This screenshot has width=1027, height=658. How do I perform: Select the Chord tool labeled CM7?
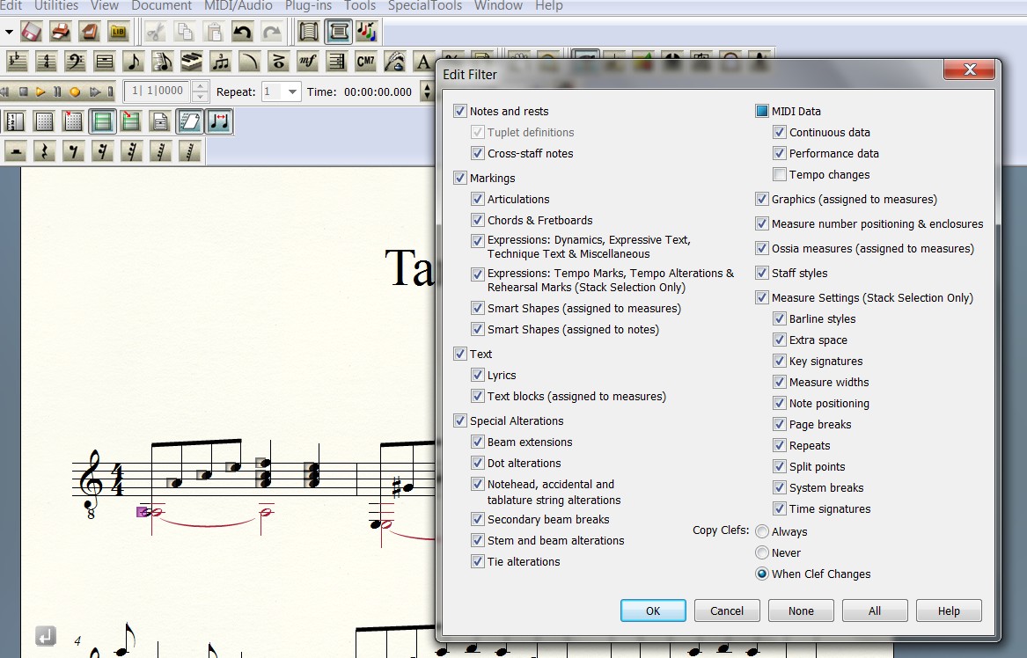point(365,61)
